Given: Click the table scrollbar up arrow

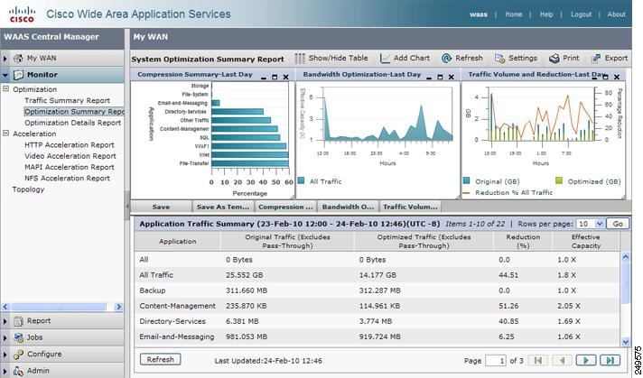Looking at the screenshot, I should [x=625, y=257].
